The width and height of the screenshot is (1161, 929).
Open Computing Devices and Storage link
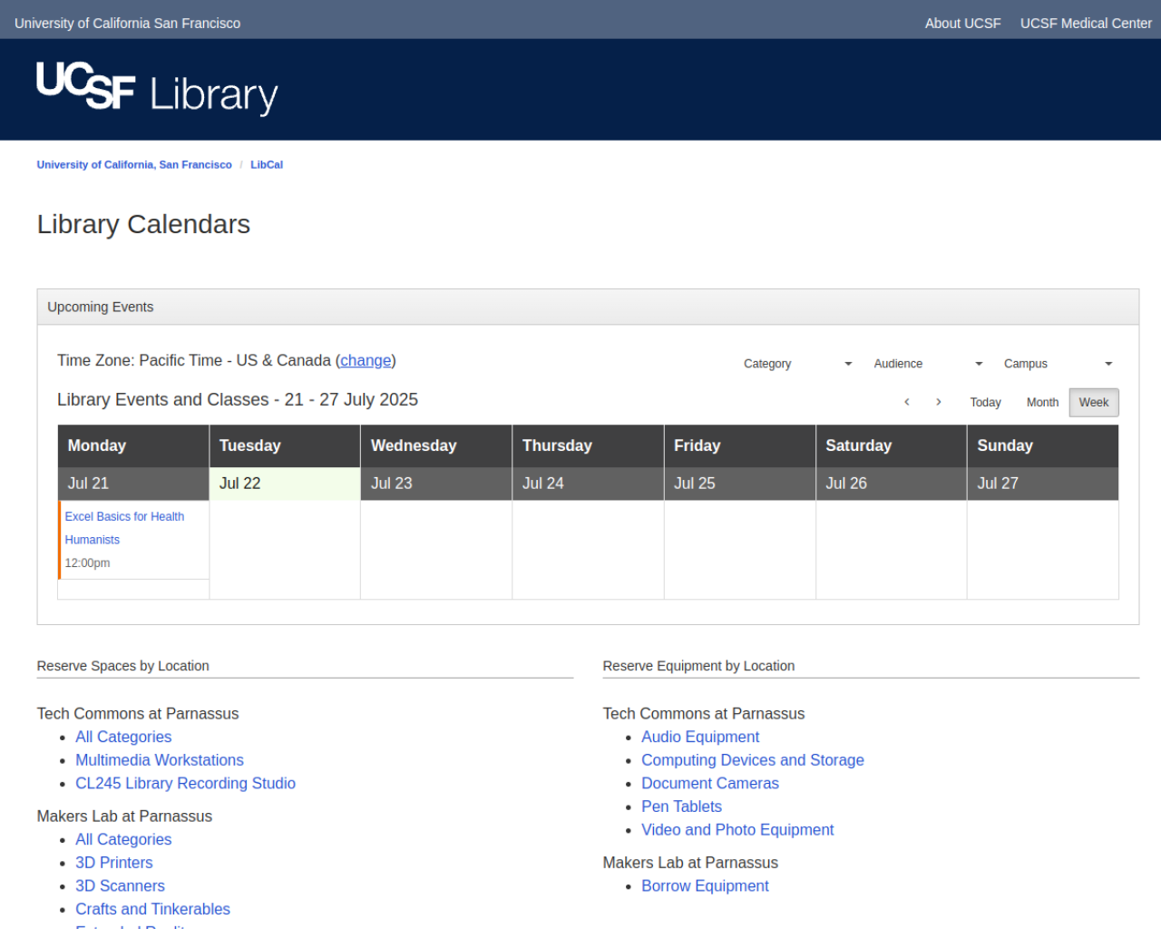point(753,760)
